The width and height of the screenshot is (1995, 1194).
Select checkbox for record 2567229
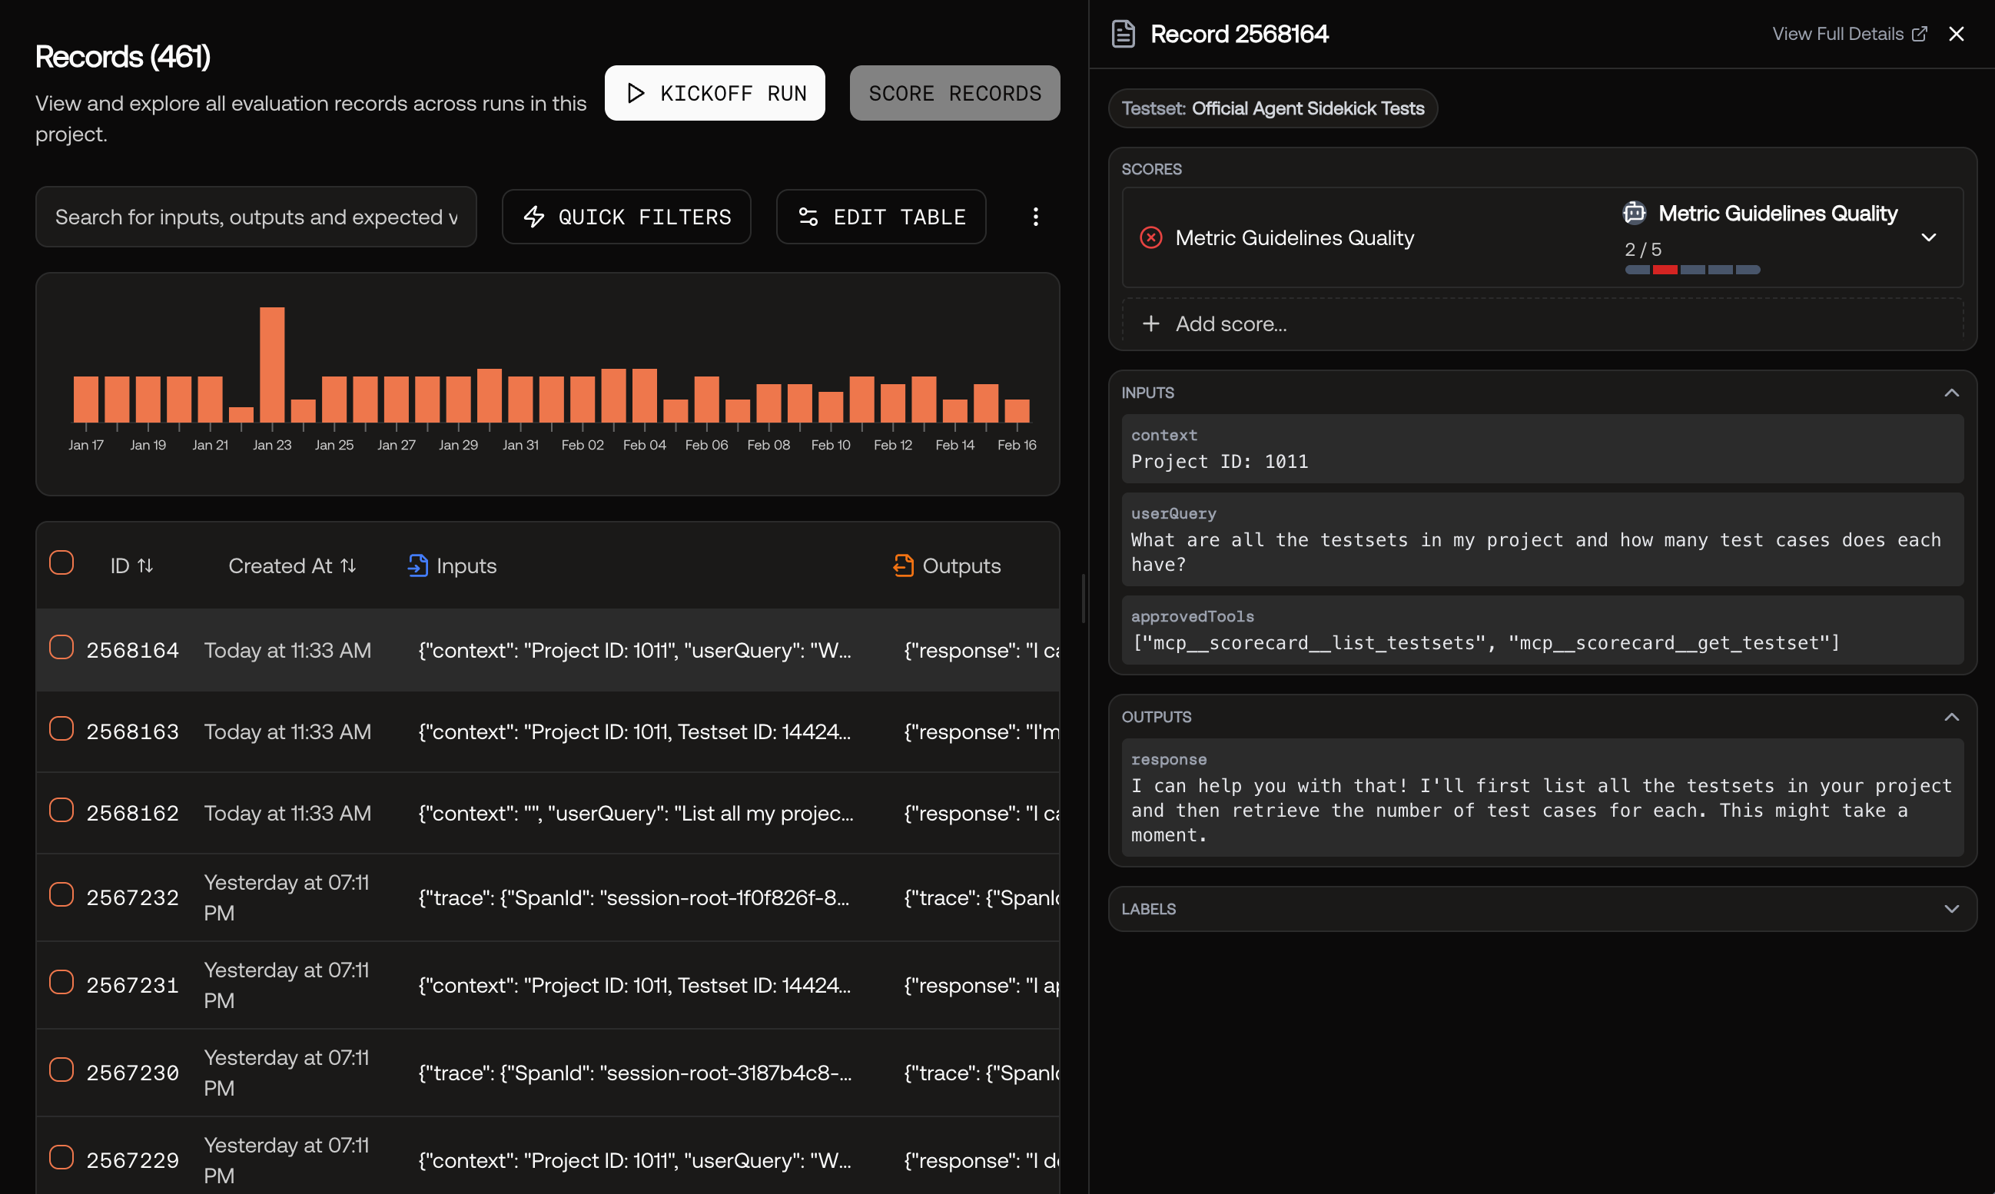coord(61,1157)
